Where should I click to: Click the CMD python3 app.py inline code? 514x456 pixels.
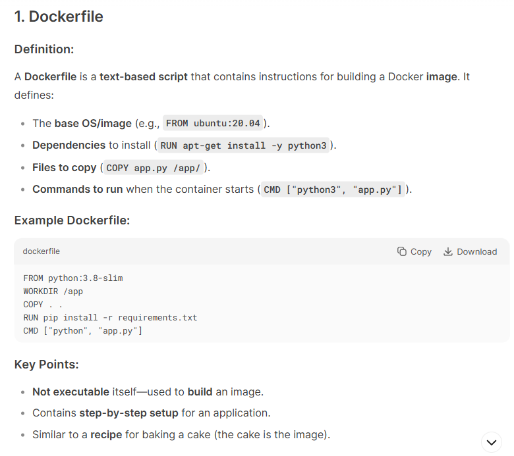[x=333, y=190]
